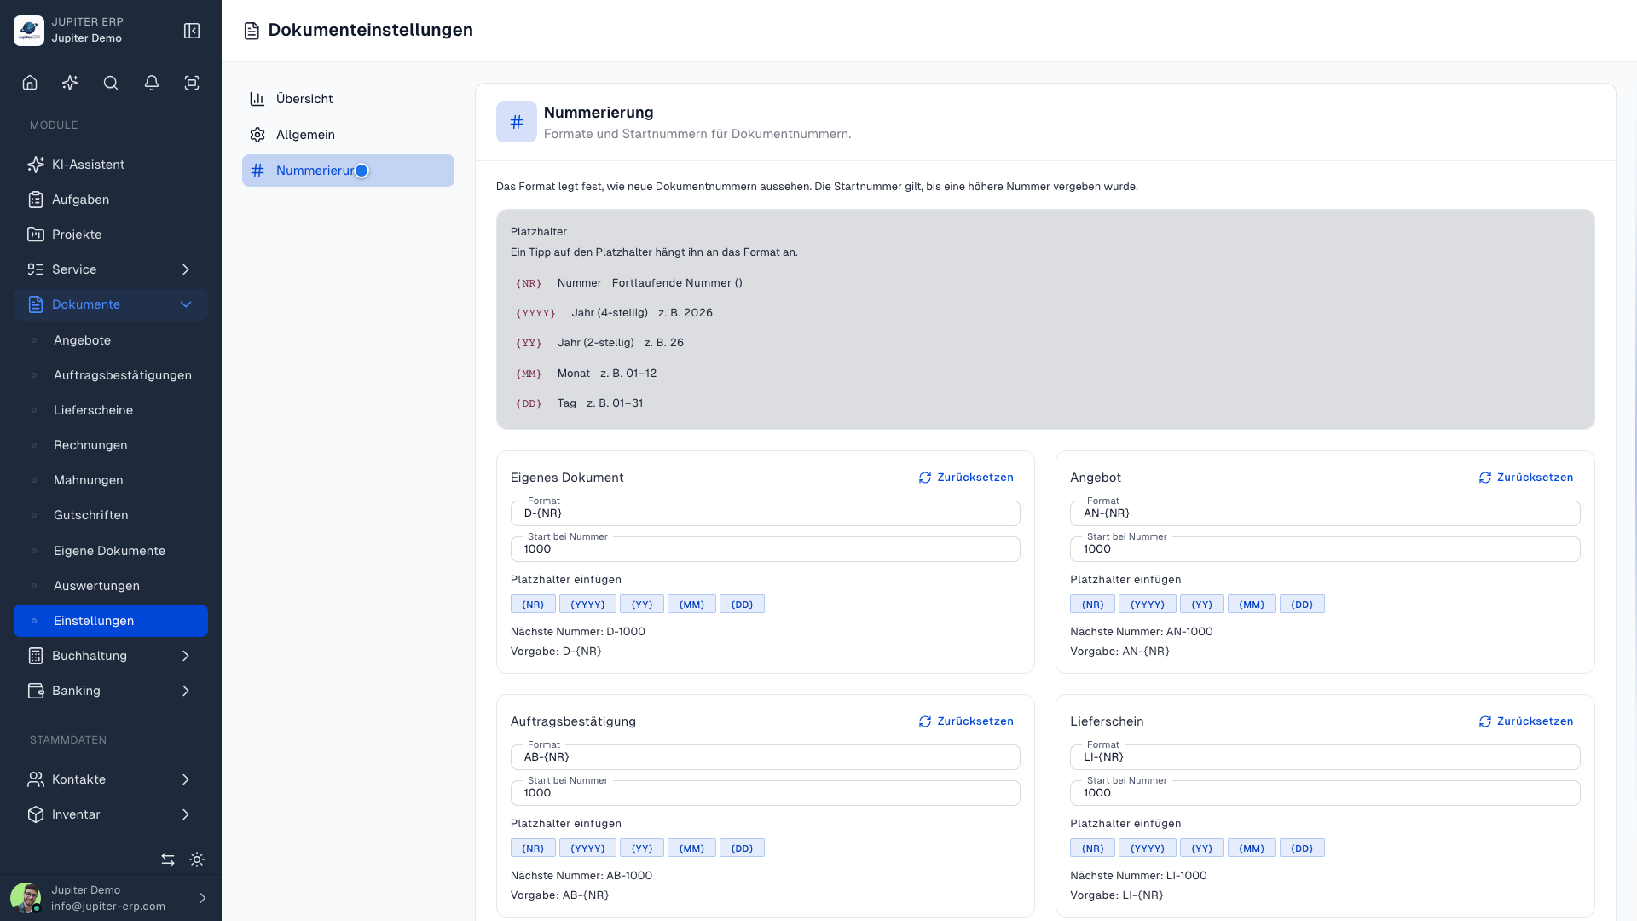Open user account chevron for Jupiter Demo
1637x921 pixels.
(203, 898)
